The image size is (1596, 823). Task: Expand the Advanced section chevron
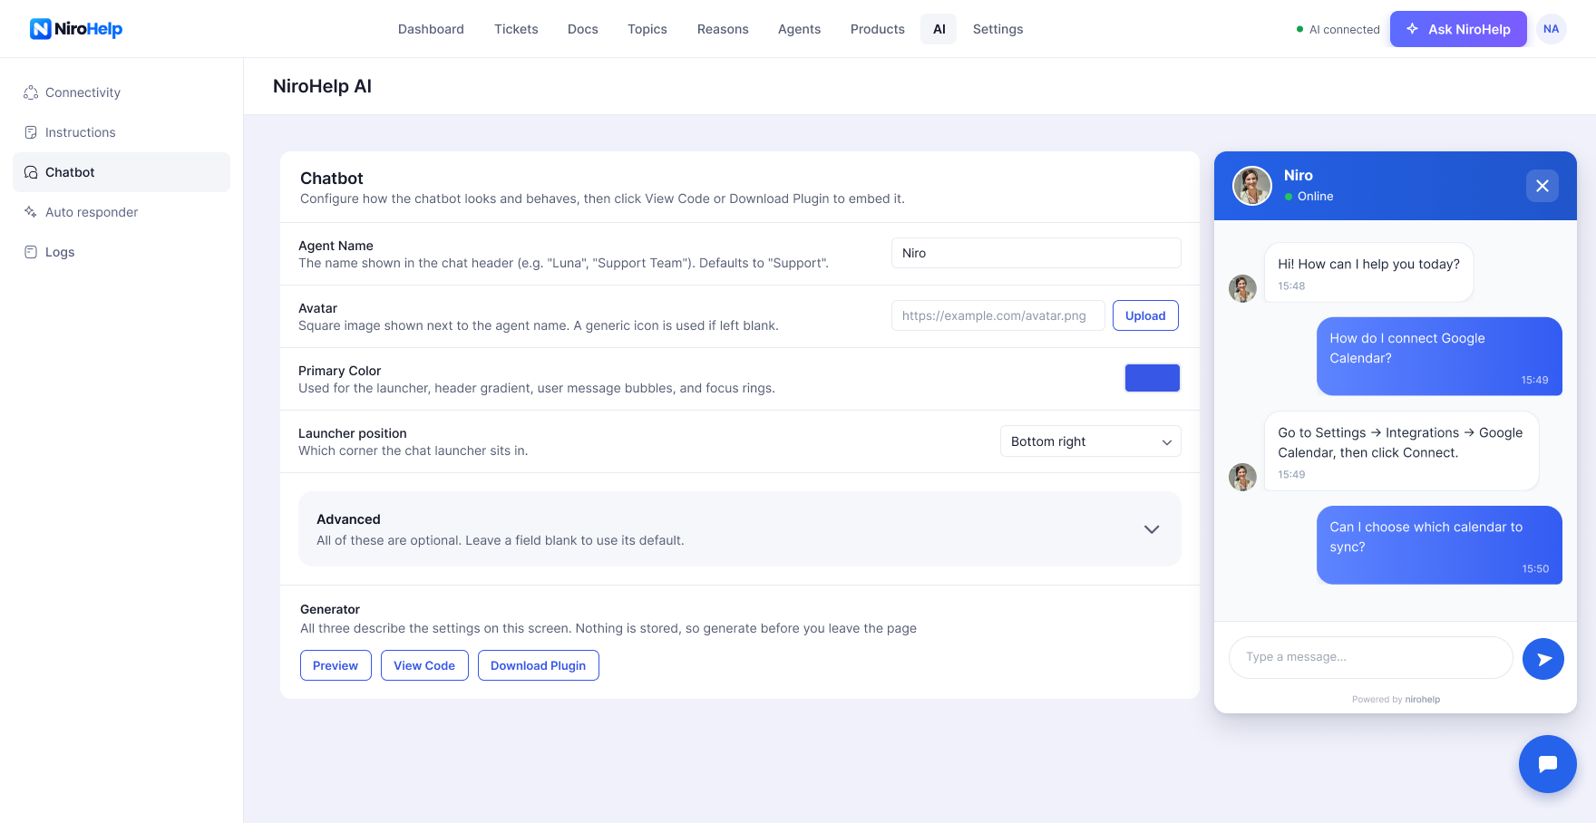pyautogui.click(x=1152, y=529)
